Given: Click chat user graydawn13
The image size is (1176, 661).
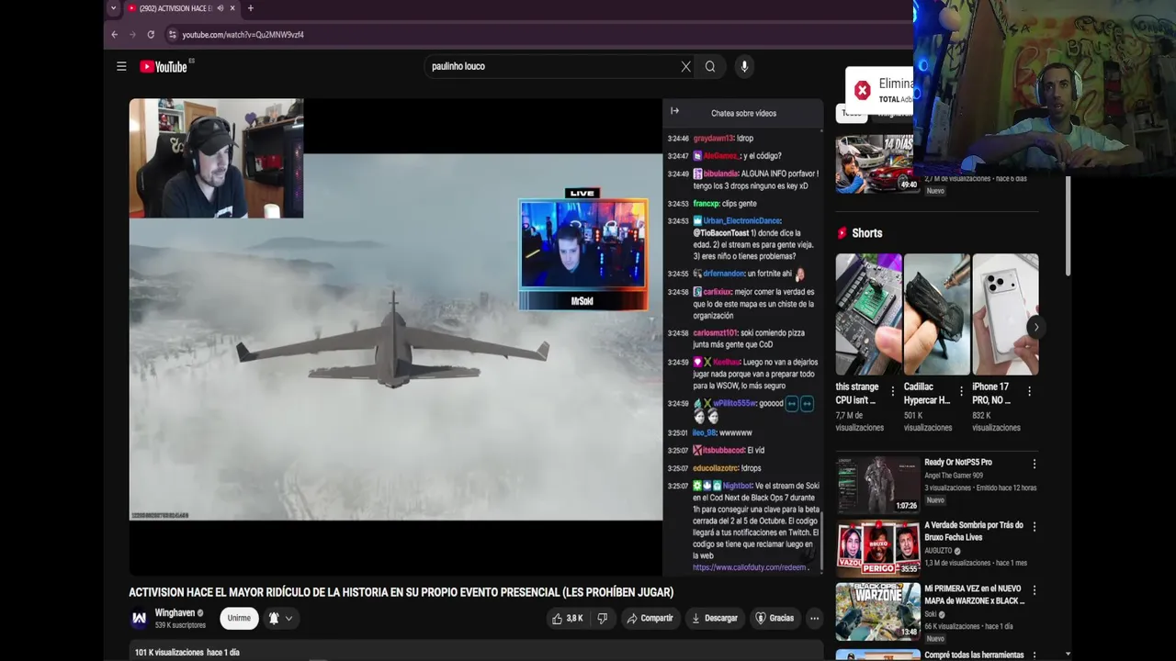Looking at the screenshot, I should (x=713, y=138).
